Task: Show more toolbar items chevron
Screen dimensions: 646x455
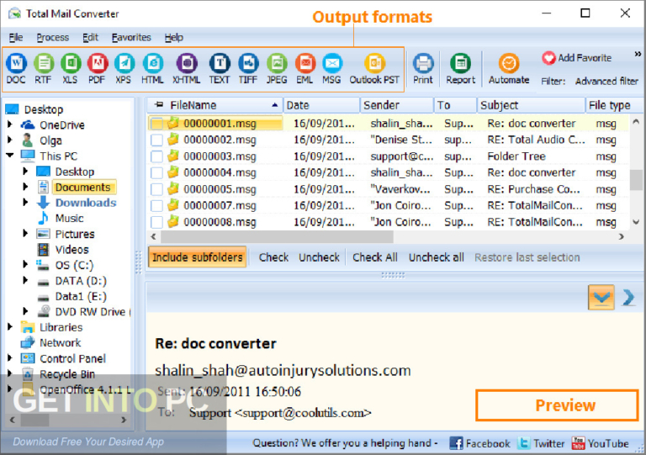Action: tap(638, 54)
